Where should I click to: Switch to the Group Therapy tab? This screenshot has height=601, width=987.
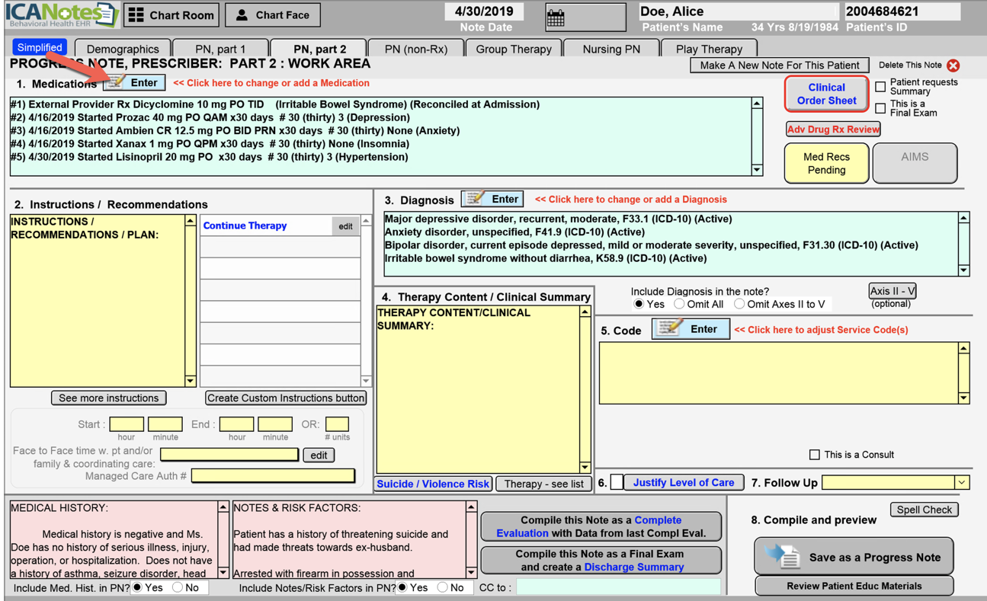point(513,49)
